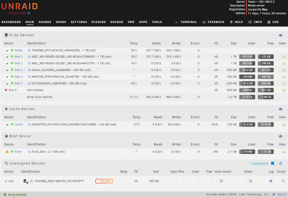Click the refresh icon in Unassigned Devices
The height and width of the screenshot is (197, 288).
point(281,163)
